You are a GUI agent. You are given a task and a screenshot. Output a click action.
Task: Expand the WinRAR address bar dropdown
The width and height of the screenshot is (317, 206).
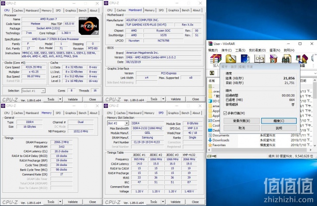pyautogui.click(x=315, y=73)
